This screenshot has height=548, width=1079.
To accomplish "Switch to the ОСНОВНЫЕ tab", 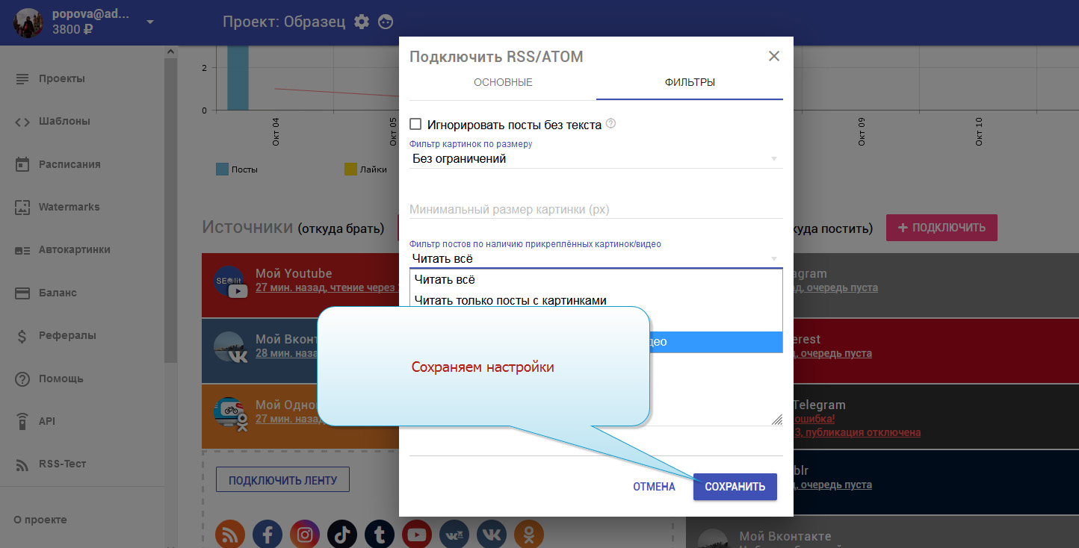I will (x=503, y=82).
